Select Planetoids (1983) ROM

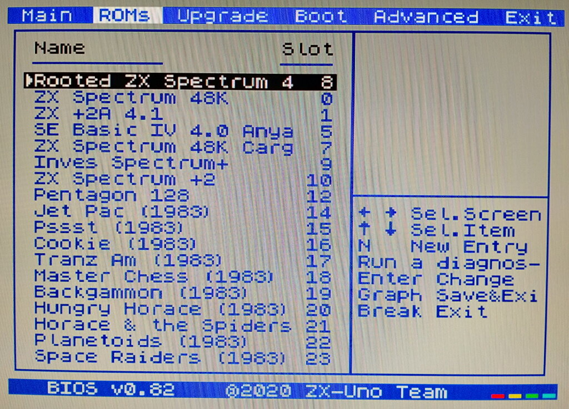183,341
